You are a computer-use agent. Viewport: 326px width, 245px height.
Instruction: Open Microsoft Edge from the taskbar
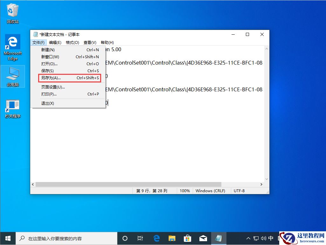click(156, 238)
